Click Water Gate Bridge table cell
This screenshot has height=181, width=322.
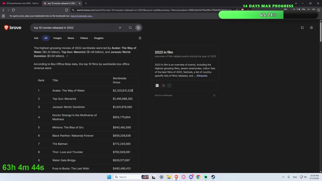tap(64, 160)
